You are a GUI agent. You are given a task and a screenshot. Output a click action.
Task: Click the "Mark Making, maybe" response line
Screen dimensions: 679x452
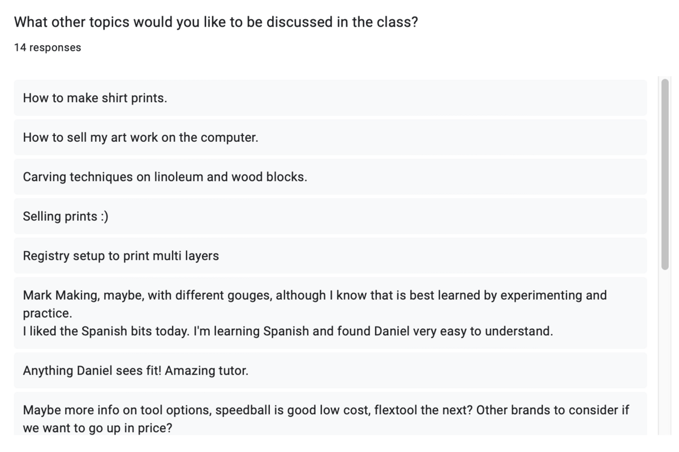pos(315,295)
